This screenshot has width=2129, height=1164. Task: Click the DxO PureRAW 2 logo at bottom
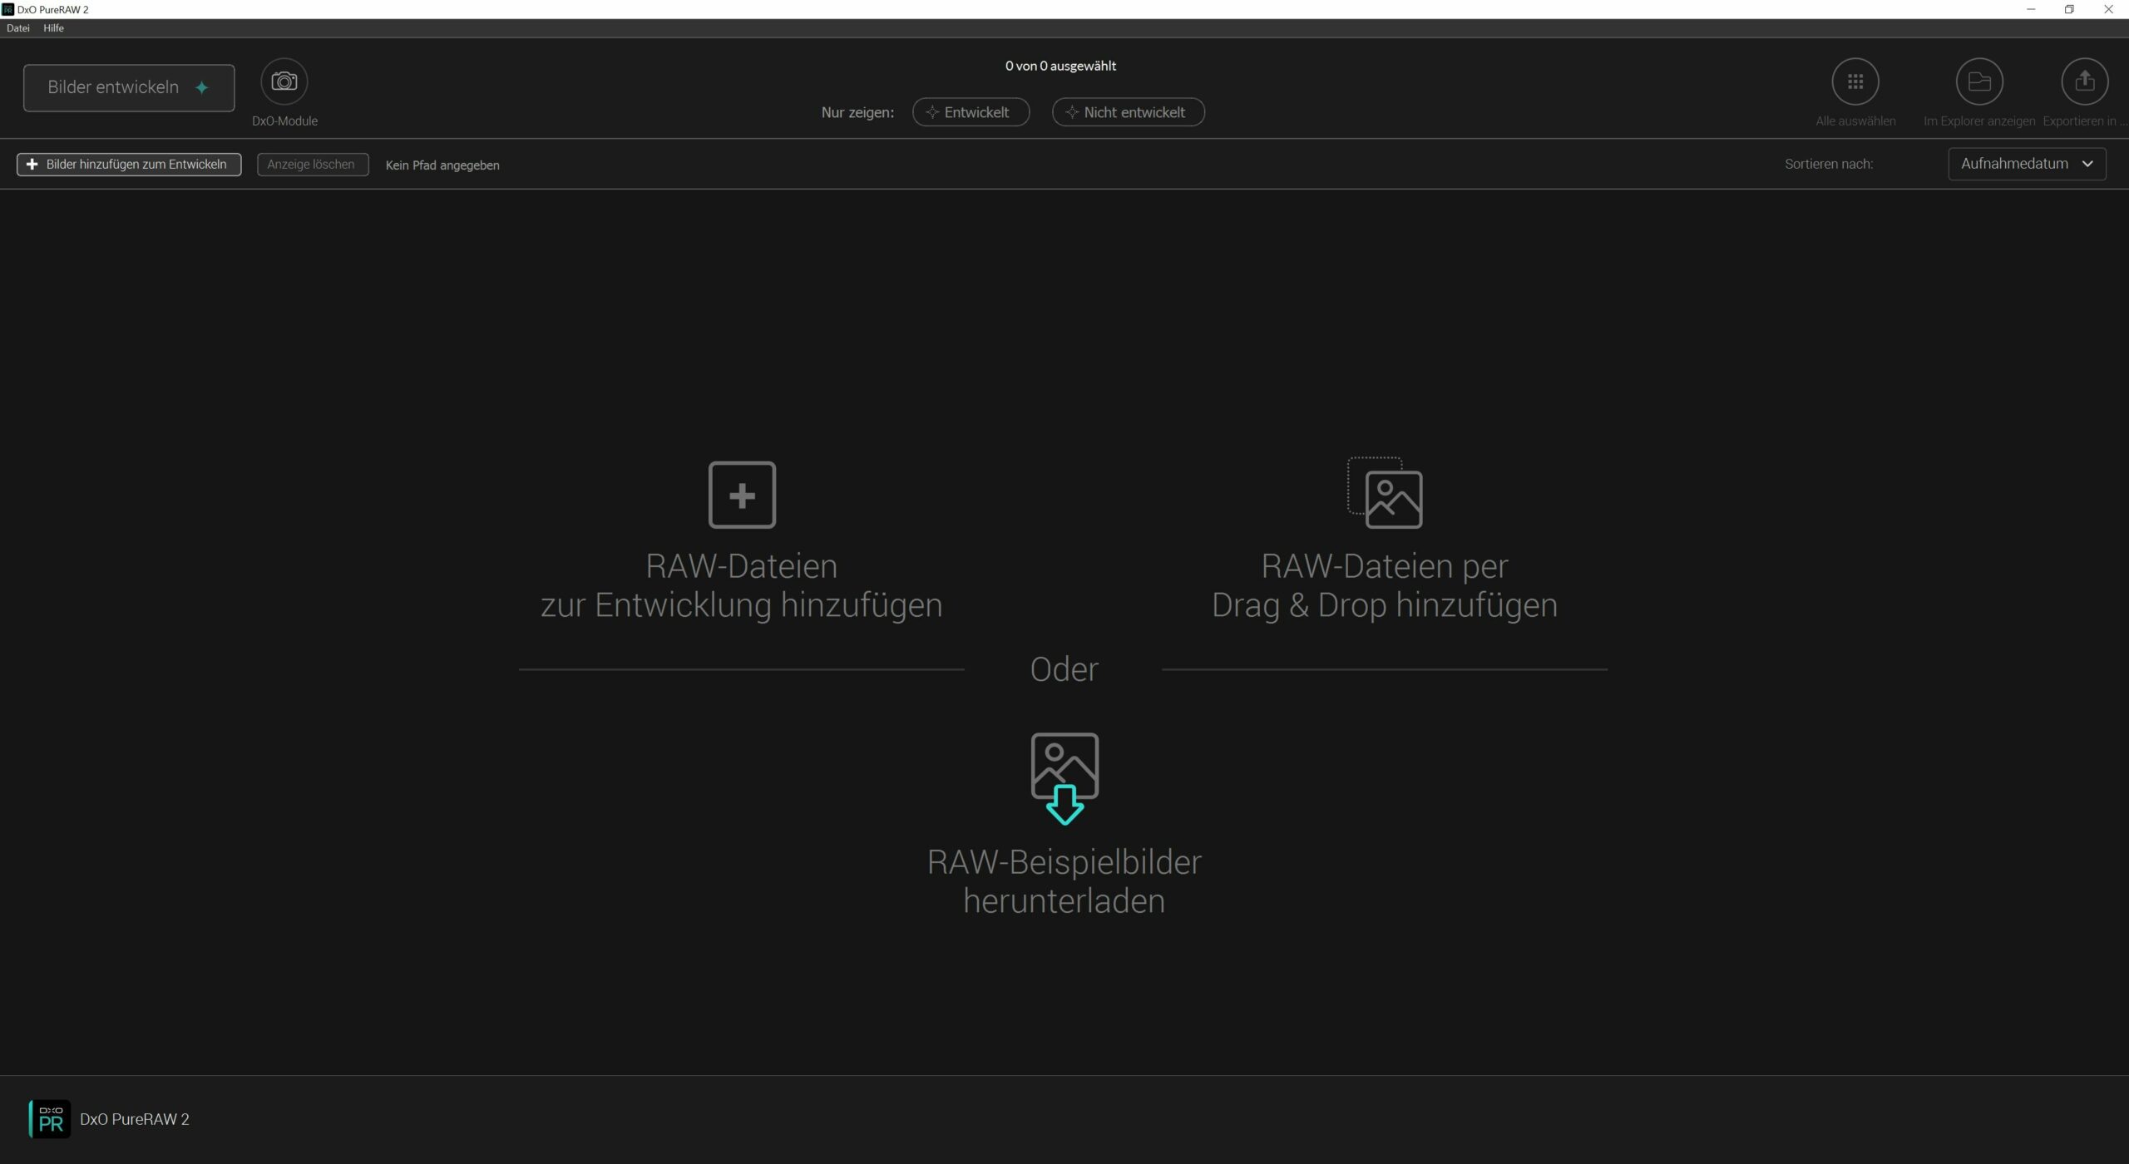pyautogui.click(x=50, y=1119)
